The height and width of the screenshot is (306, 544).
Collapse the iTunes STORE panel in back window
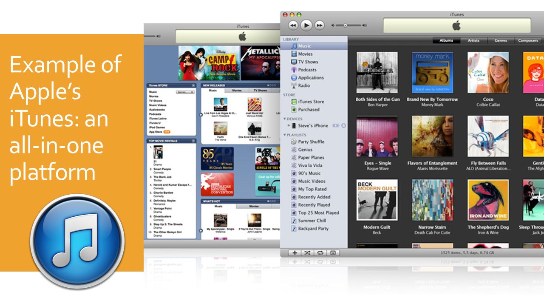(193, 85)
